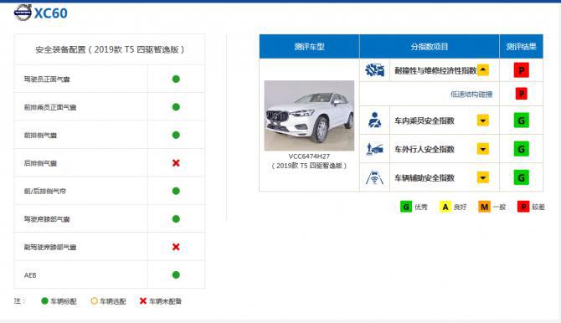Click the green dot for 前排乘员正面气囊
561x323 pixels.
176,107
